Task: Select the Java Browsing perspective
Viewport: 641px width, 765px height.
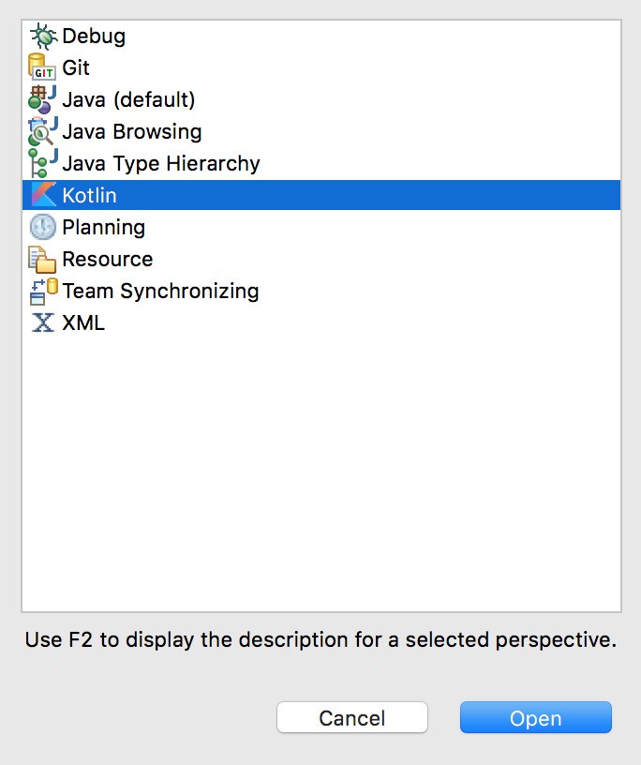Action: (131, 131)
